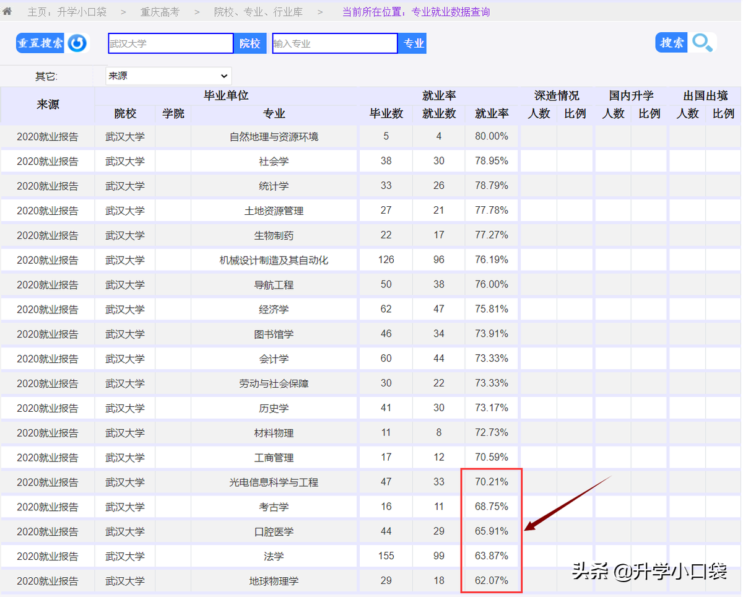Viewport: 743px width, 597px height.
Task: Click graduate count 155 in 法学 row
Action: point(386,556)
